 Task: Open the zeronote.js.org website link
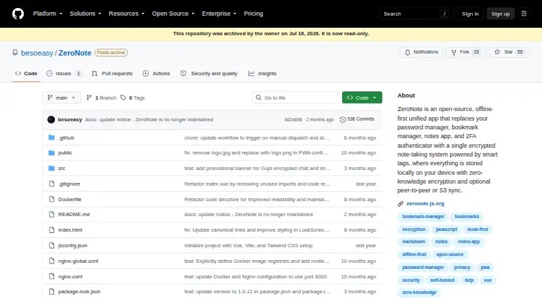(425, 204)
